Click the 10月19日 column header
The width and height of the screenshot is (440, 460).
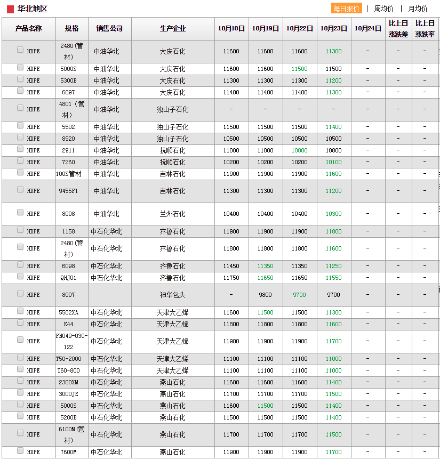[x=266, y=28]
